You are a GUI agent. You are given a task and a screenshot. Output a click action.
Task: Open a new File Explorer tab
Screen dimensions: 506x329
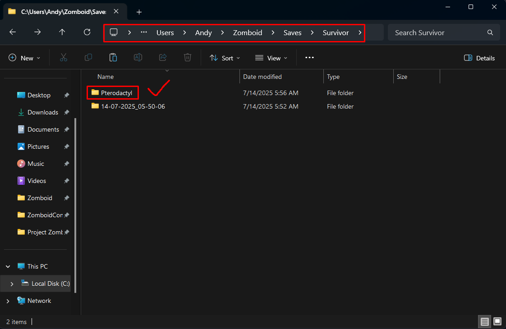pos(139,12)
